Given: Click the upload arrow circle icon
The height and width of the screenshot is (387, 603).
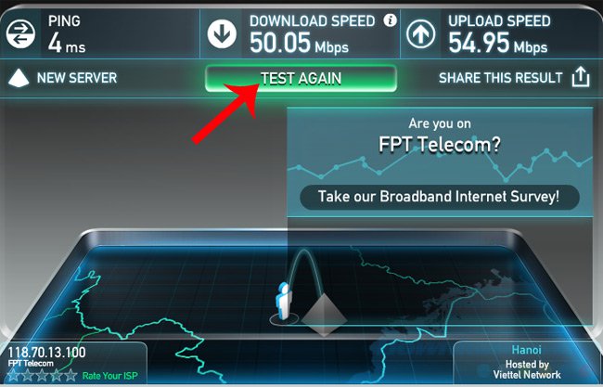Looking at the screenshot, I should pos(421,33).
